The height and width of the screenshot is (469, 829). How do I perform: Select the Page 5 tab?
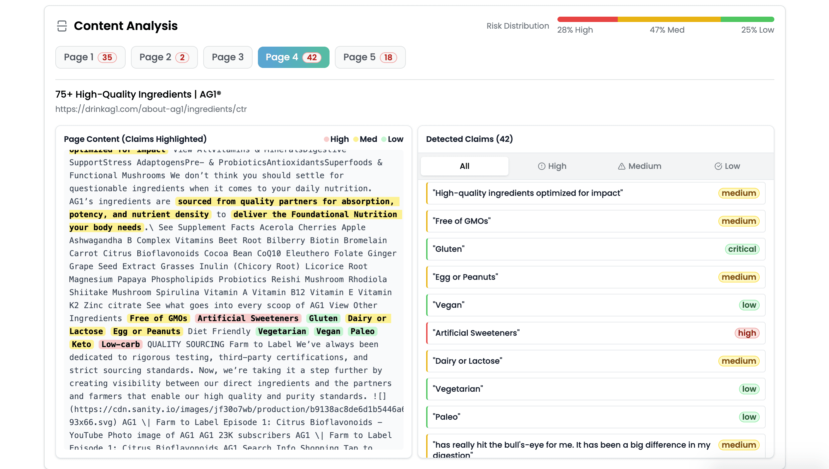tap(370, 57)
